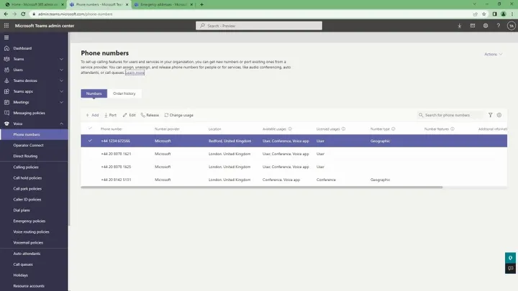This screenshot has height=291, width=518.
Task: Open Call park policies page
Action: click(x=27, y=189)
